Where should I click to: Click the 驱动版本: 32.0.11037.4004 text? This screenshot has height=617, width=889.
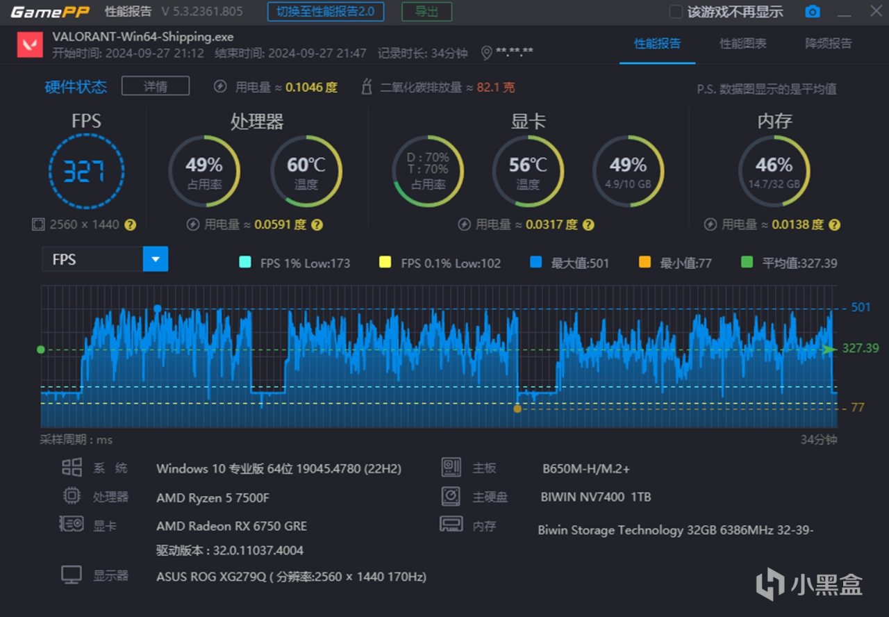230,551
